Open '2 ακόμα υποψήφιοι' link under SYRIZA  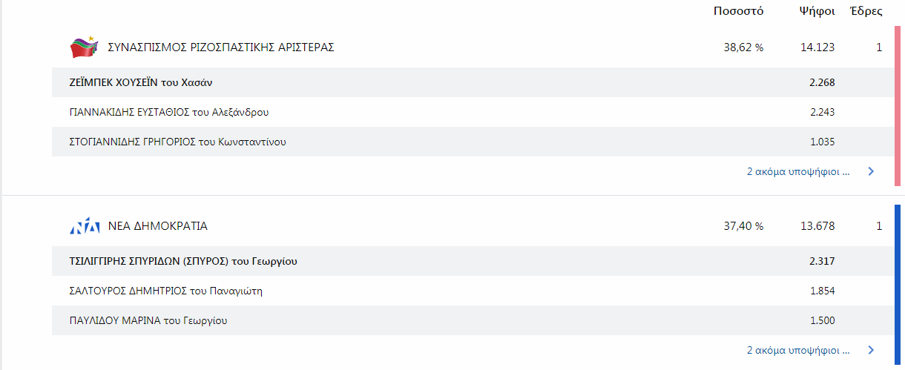coord(798,171)
